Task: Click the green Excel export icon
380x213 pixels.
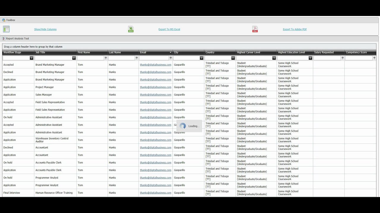Action: 131,29
